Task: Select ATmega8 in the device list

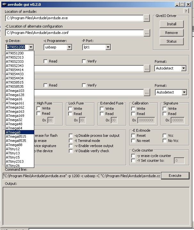Action: click(20, 132)
